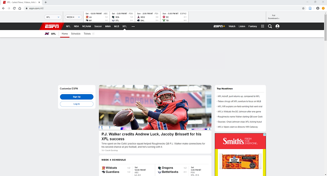The height and width of the screenshot is (176, 327).
Task: Click the Sign Up button
Action: click(77, 97)
